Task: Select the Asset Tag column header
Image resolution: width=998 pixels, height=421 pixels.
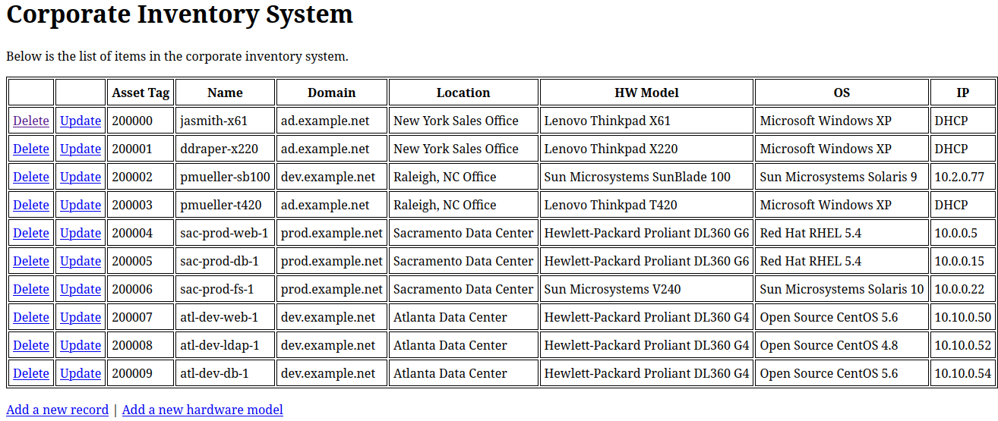Action: 141,93
